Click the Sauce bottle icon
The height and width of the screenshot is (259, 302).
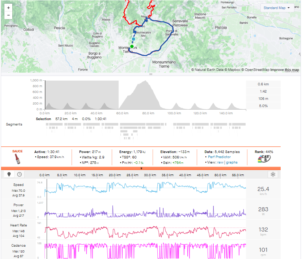pos(17,159)
